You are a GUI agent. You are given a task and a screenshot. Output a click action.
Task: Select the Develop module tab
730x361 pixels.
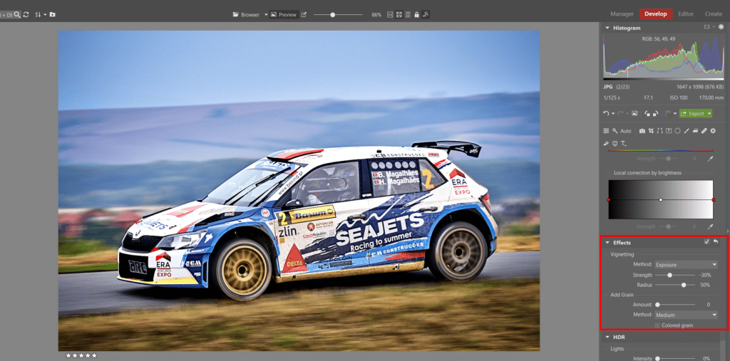[656, 14]
